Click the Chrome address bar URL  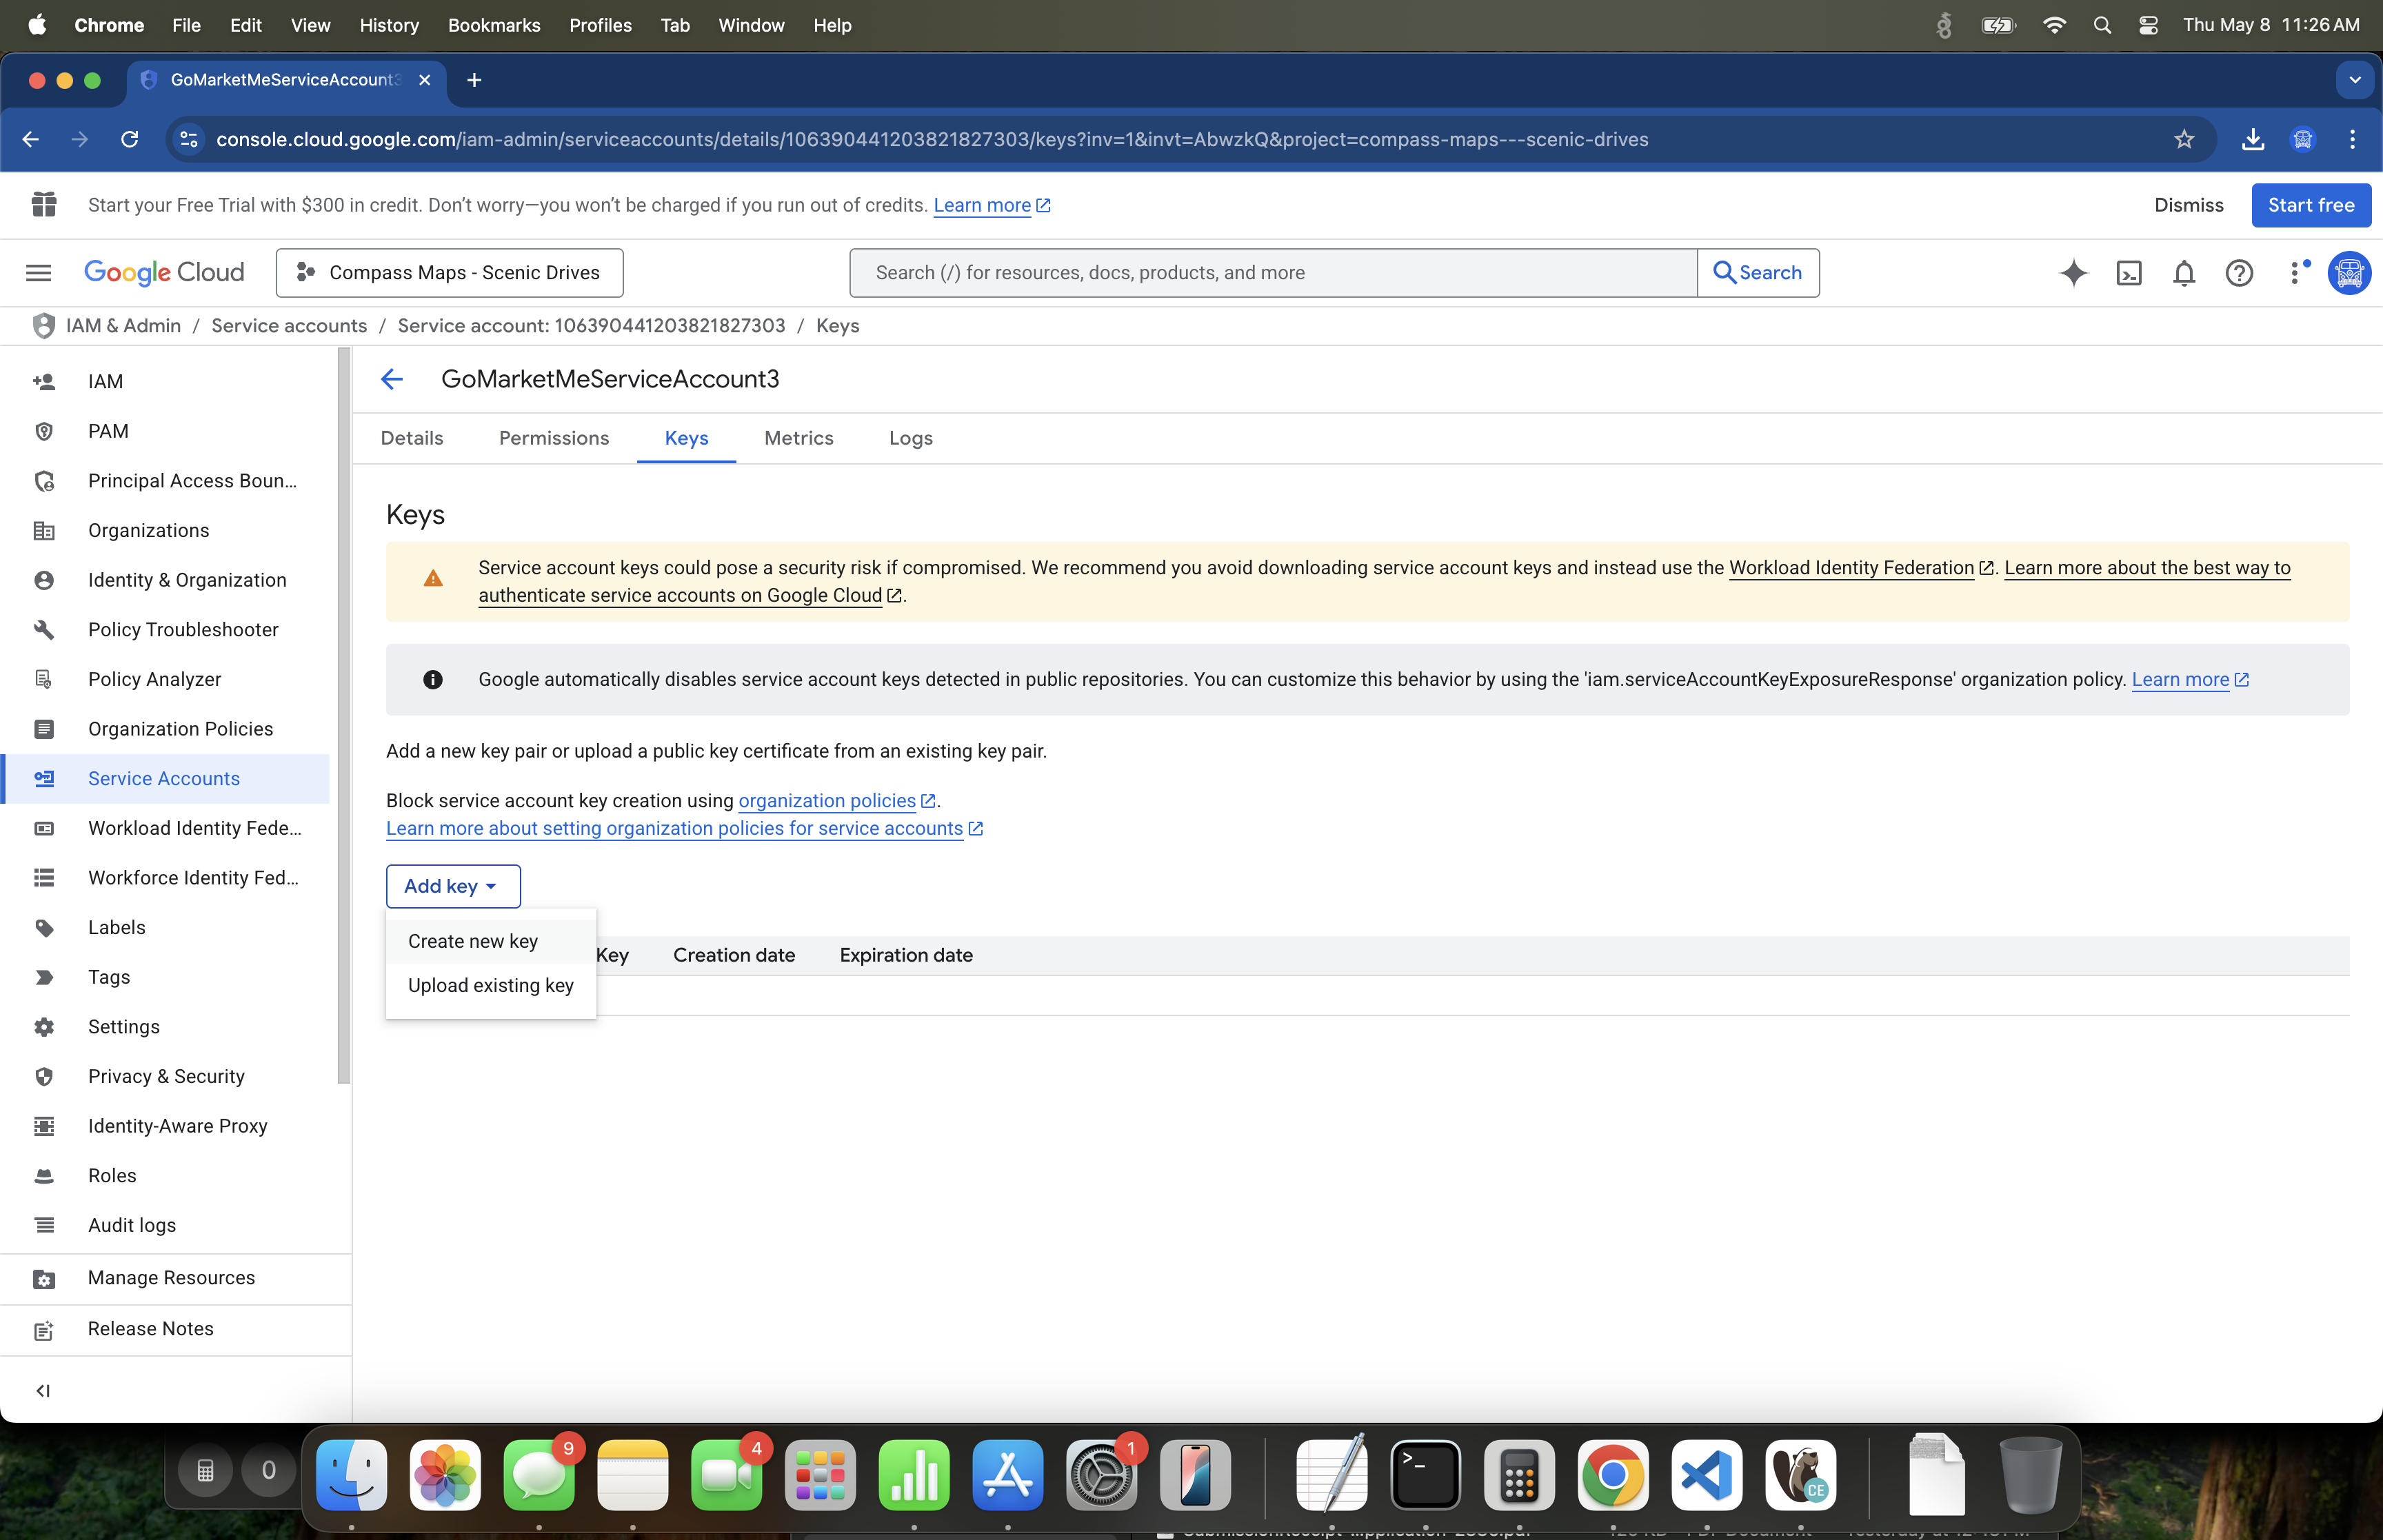(x=932, y=139)
